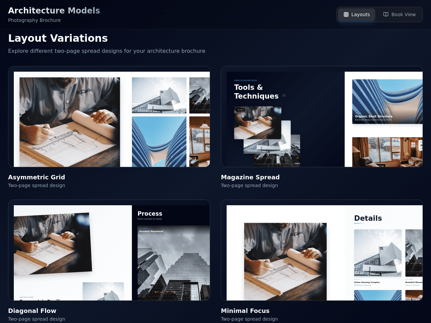
Task: Open the Magazine Spread layout preview
Action: click(x=322, y=116)
